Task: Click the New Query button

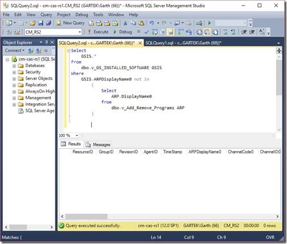Action: 70,23
